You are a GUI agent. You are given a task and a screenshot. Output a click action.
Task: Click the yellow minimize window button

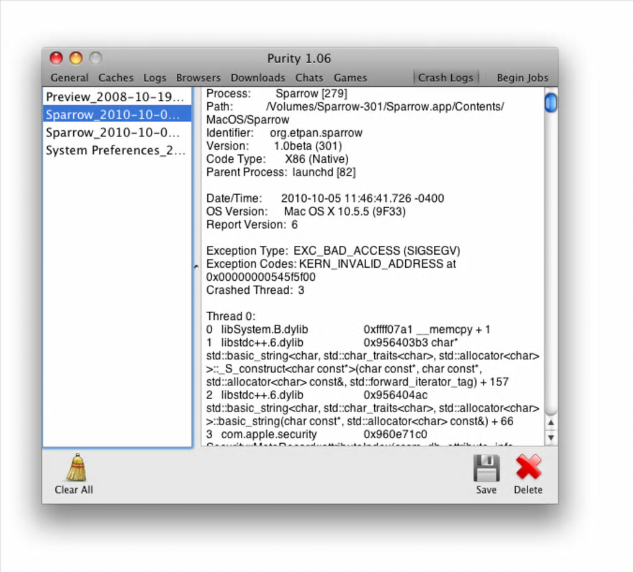[76, 58]
